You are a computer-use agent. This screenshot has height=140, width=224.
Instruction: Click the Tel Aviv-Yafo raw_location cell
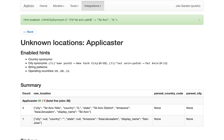pyautogui.click(x=92, y=110)
